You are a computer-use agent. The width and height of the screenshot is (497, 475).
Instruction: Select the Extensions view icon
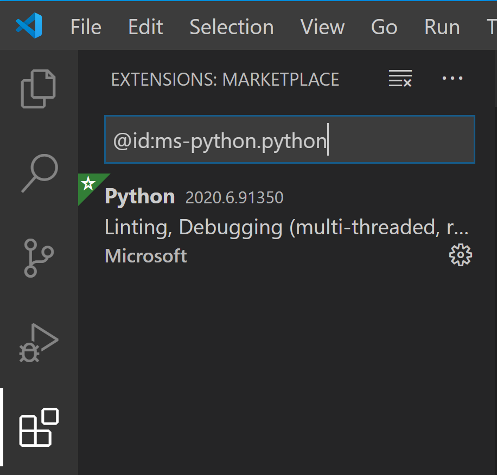point(39,427)
